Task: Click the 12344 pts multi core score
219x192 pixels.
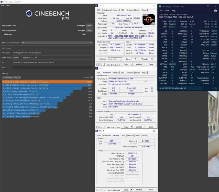Action: [81, 26]
